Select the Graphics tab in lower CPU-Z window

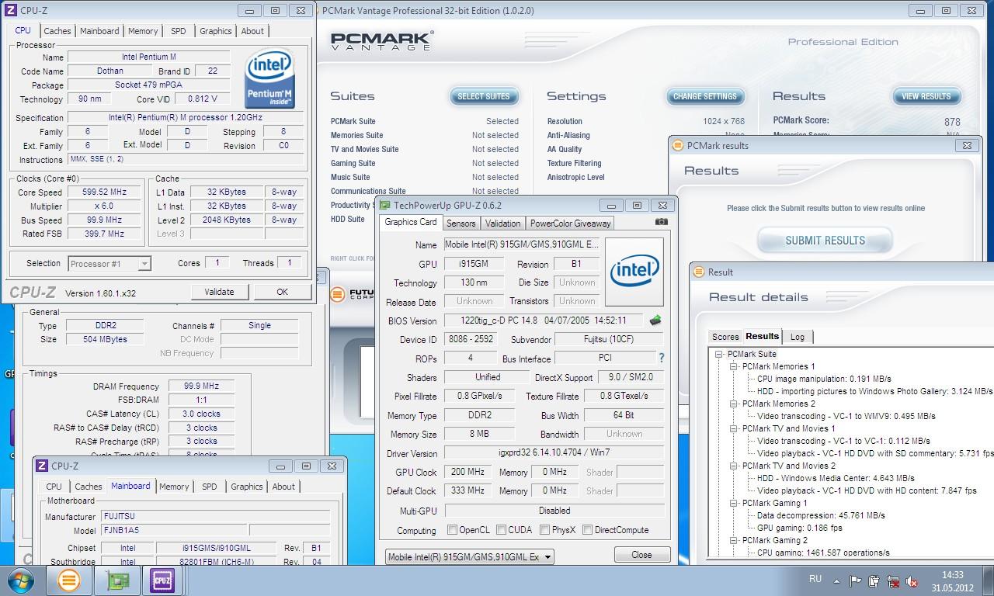pyautogui.click(x=247, y=487)
